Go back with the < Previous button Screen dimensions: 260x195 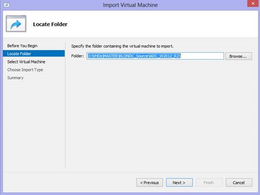click(150, 183)
